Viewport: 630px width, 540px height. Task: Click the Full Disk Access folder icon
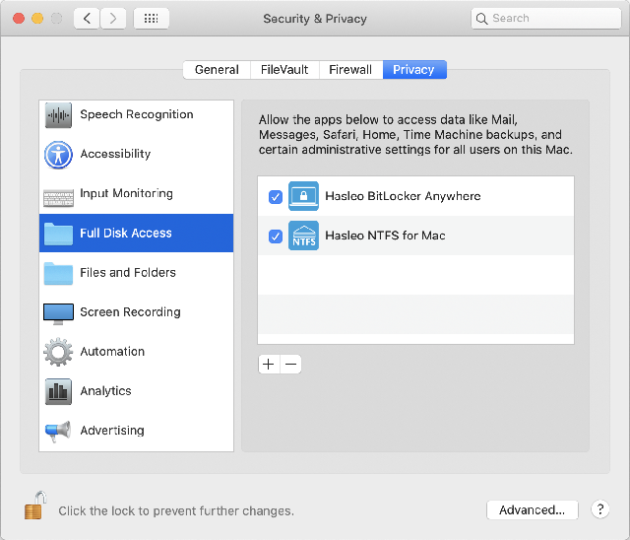pos(58,234)
